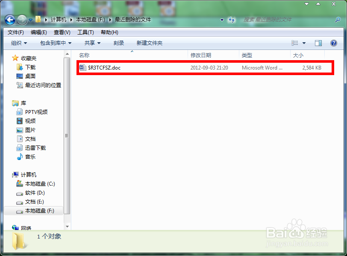
Task: Open the 帮助(H) menu
Action: (109, 32)
